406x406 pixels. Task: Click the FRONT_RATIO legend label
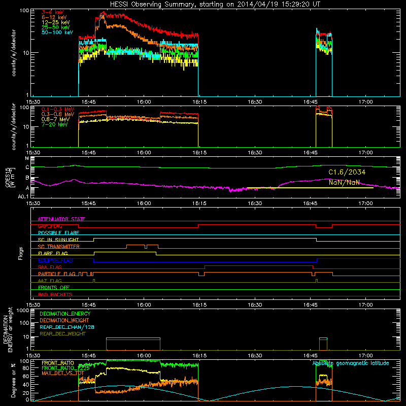[58, 363]
